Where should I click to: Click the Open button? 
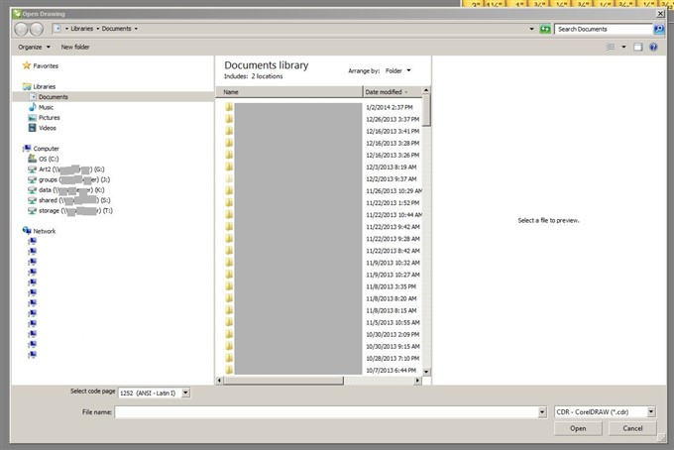(x=578, y=428)
